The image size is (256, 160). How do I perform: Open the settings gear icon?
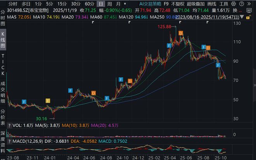tap(234, 4)
